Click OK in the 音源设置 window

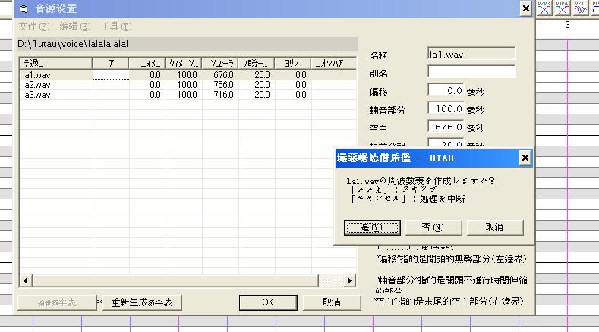pyautogui.click(x=268, y=302)
